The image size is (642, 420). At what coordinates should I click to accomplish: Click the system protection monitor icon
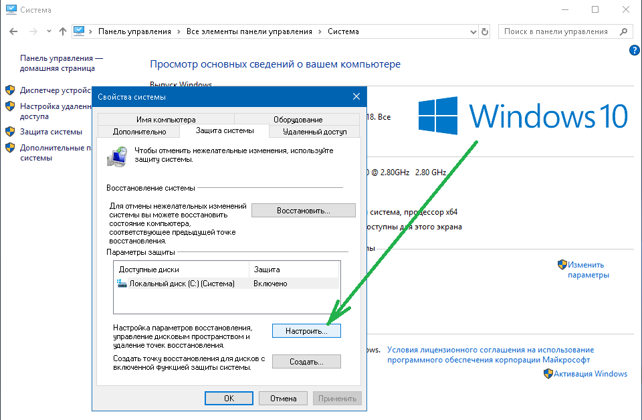point(117,156)
